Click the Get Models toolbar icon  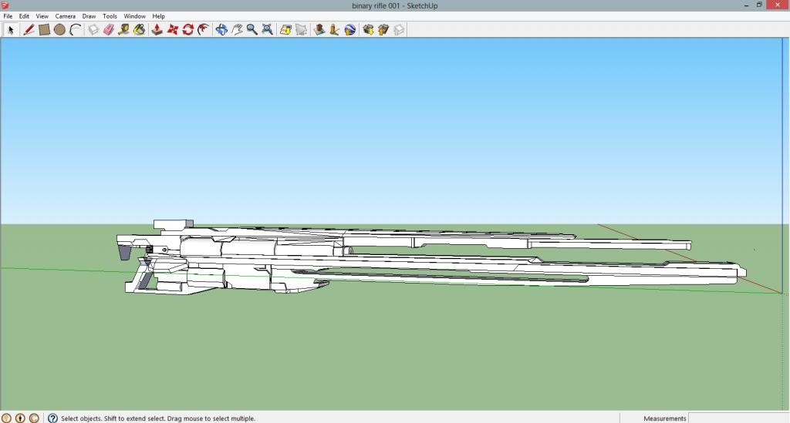click(368, 30)
